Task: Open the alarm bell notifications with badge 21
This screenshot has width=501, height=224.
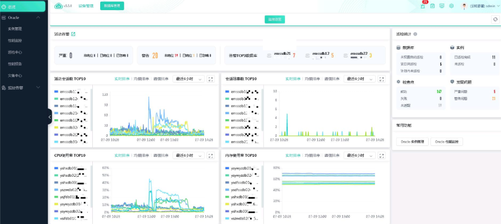Action: (423, 6)
